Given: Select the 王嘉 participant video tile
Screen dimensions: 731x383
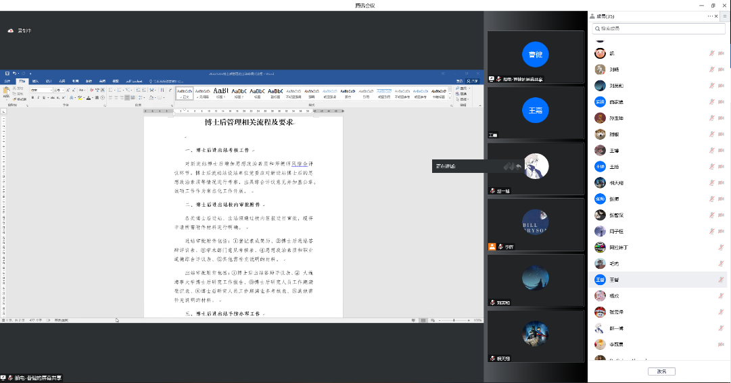Looking at the screenshot, I should [536, 111].
